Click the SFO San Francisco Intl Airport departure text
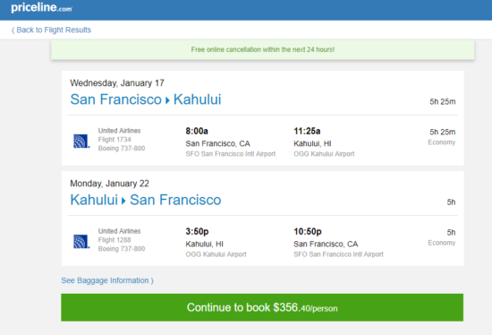The image size is (492, 335). pos(230,154)
